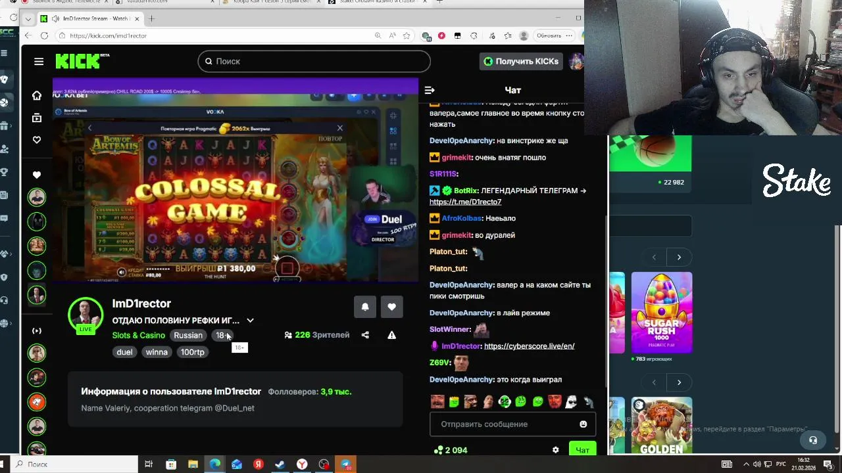Viewport: 842px width, 473px height.
Task: Open the taskbar notification center
Action: pyautogui.click(x=828, y=464)
